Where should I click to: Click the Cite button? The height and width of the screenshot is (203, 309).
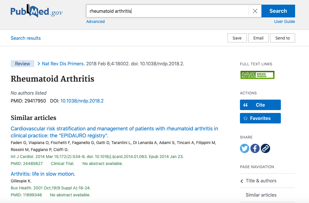tap(260, 105)
